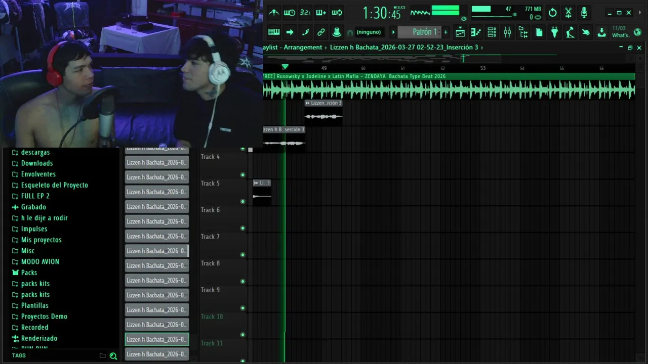Image resolution: width=648 pixels, height=364 pixels.
Task: Toggle the metronome icon
Action: click(x=274, y=13)
